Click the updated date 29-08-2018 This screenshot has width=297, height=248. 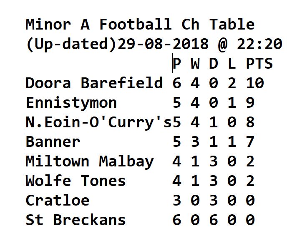coord(163,44)
